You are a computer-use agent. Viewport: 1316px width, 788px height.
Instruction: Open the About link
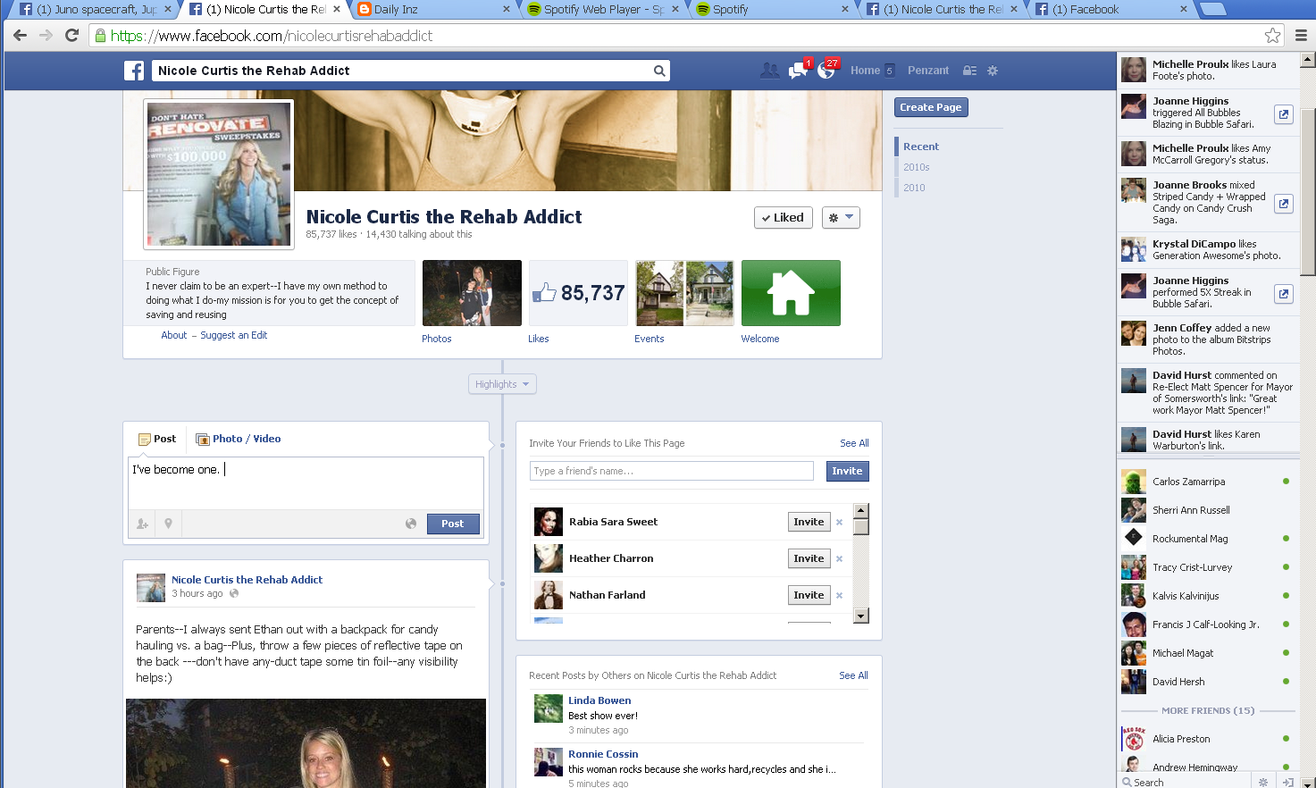(x=174, y=335)
